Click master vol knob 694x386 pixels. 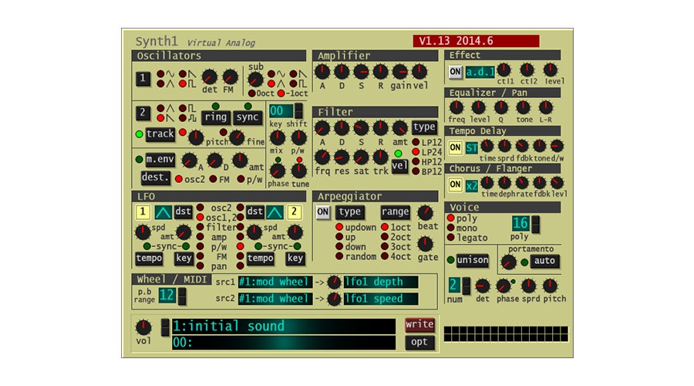(x=143, y=327)
